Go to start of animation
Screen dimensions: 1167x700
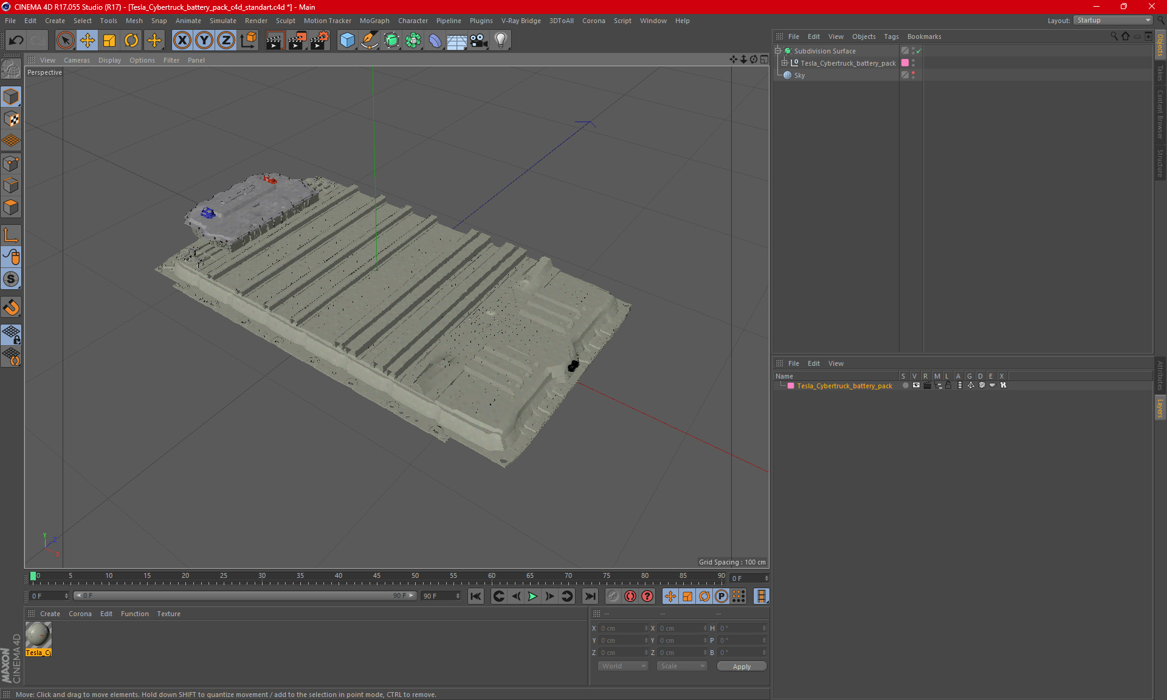[x=476, y=596]
